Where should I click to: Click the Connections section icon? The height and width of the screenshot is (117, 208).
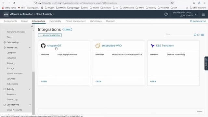pyautogui.click(x=5, y=105)
